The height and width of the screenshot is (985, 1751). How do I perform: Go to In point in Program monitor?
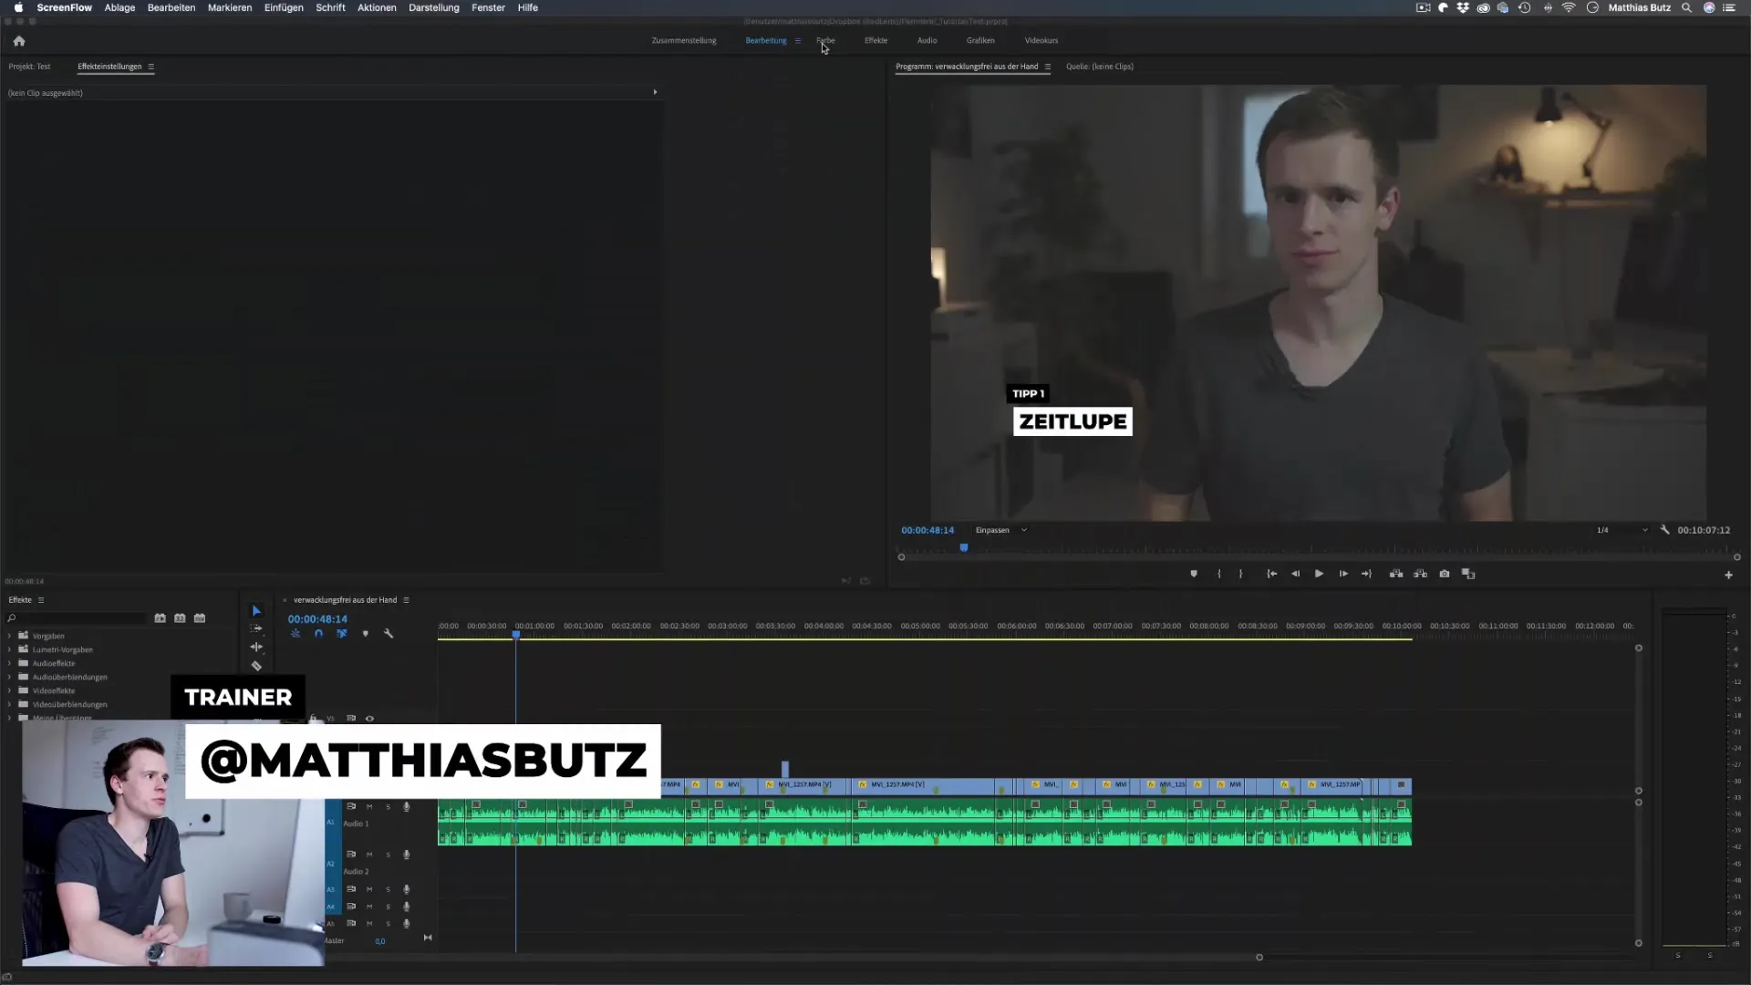click(1271, 574)
